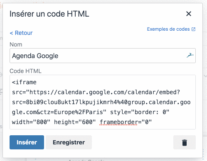Screen dimensions: 207x161
Task: Click the external-link icon beside Exemples de codes
Action: point(193,29)
